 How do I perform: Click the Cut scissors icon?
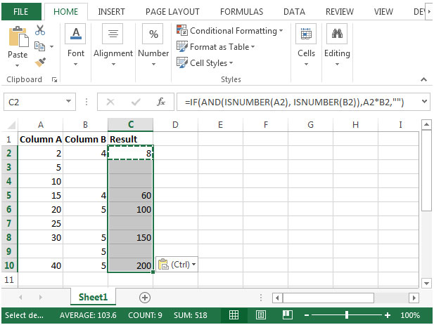(x=40, y=29)
